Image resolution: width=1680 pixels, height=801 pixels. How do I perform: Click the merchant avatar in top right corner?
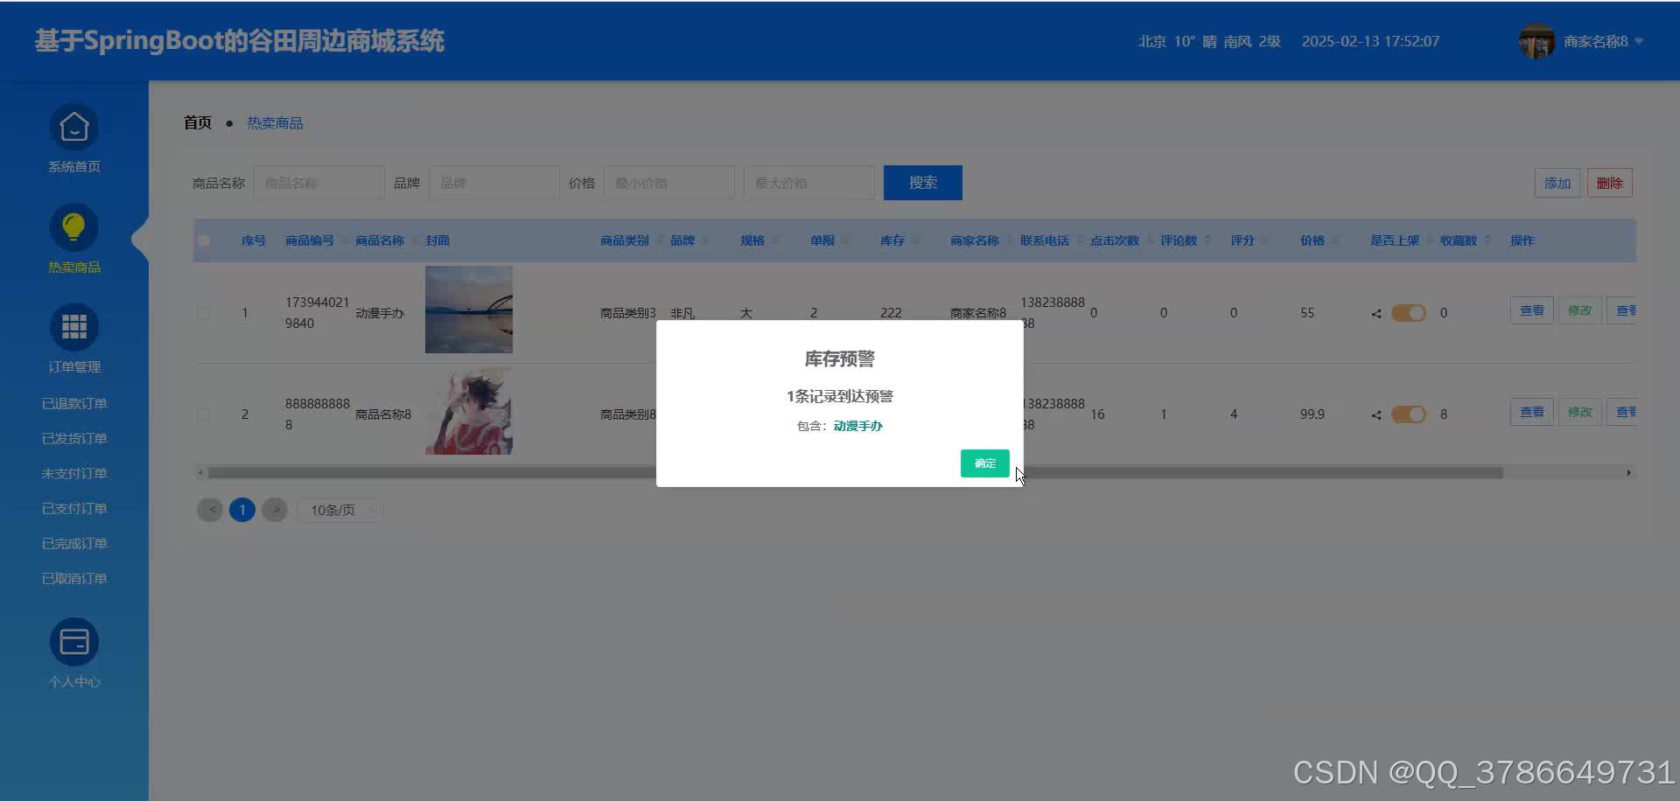point(1536,41)
